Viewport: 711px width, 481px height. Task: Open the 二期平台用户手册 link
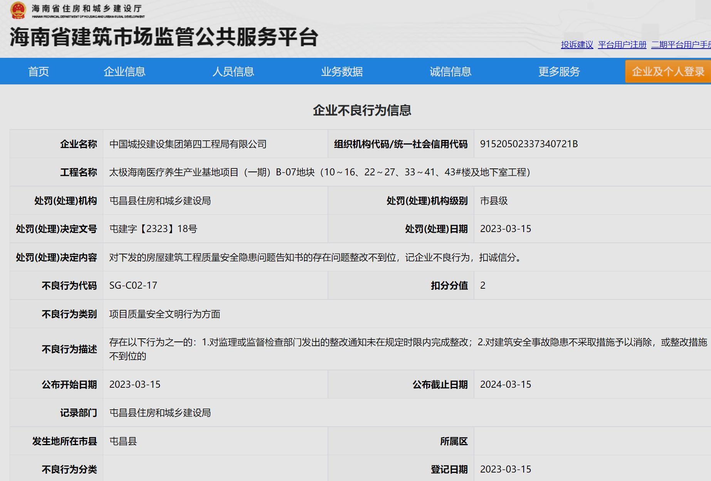click(681, 45)
